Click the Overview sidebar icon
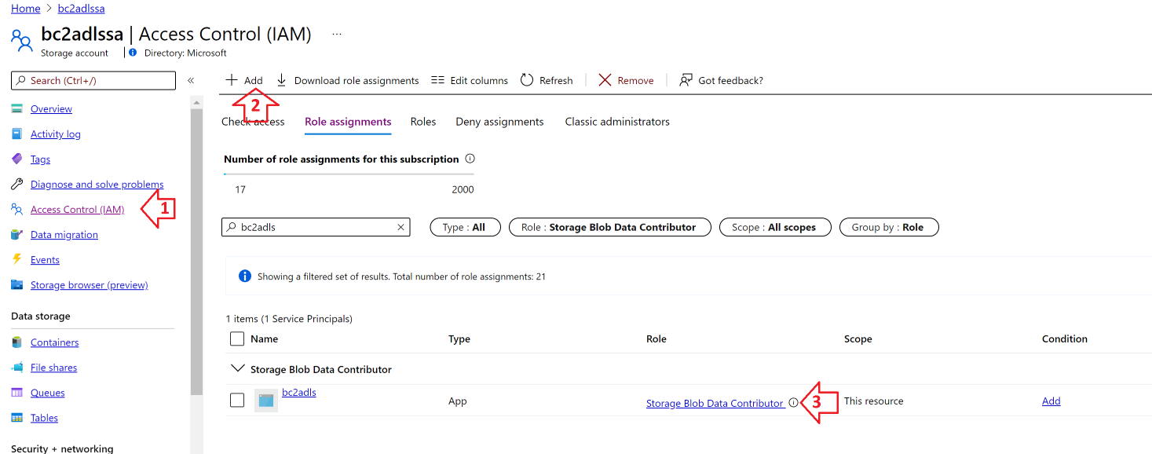Screen dimensions: 1152x454 click(x=17, y=109)
